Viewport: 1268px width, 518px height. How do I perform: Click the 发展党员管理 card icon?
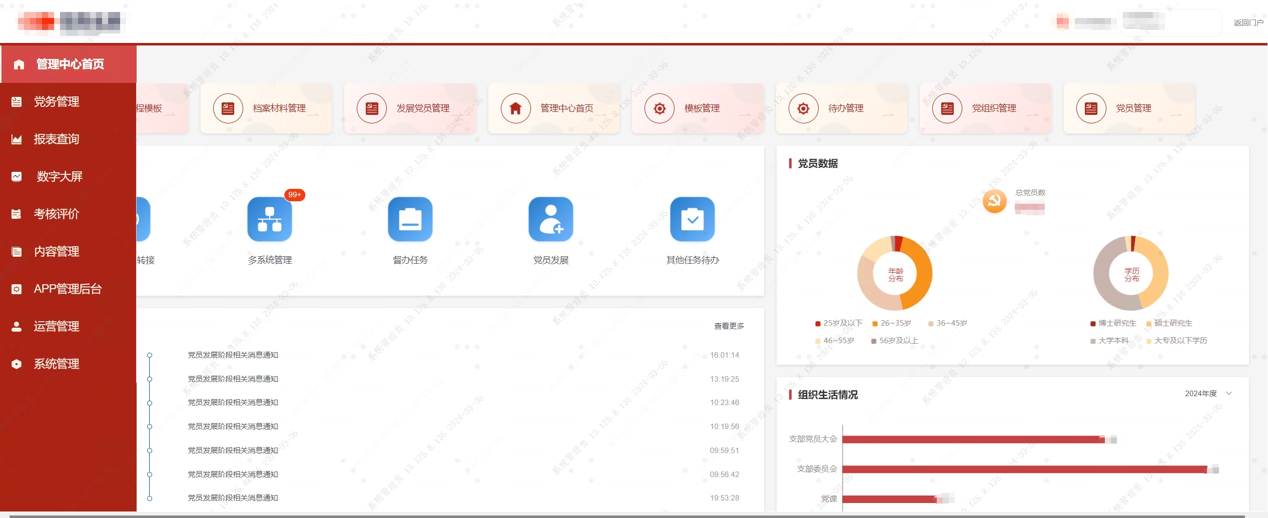click(372, 108)
